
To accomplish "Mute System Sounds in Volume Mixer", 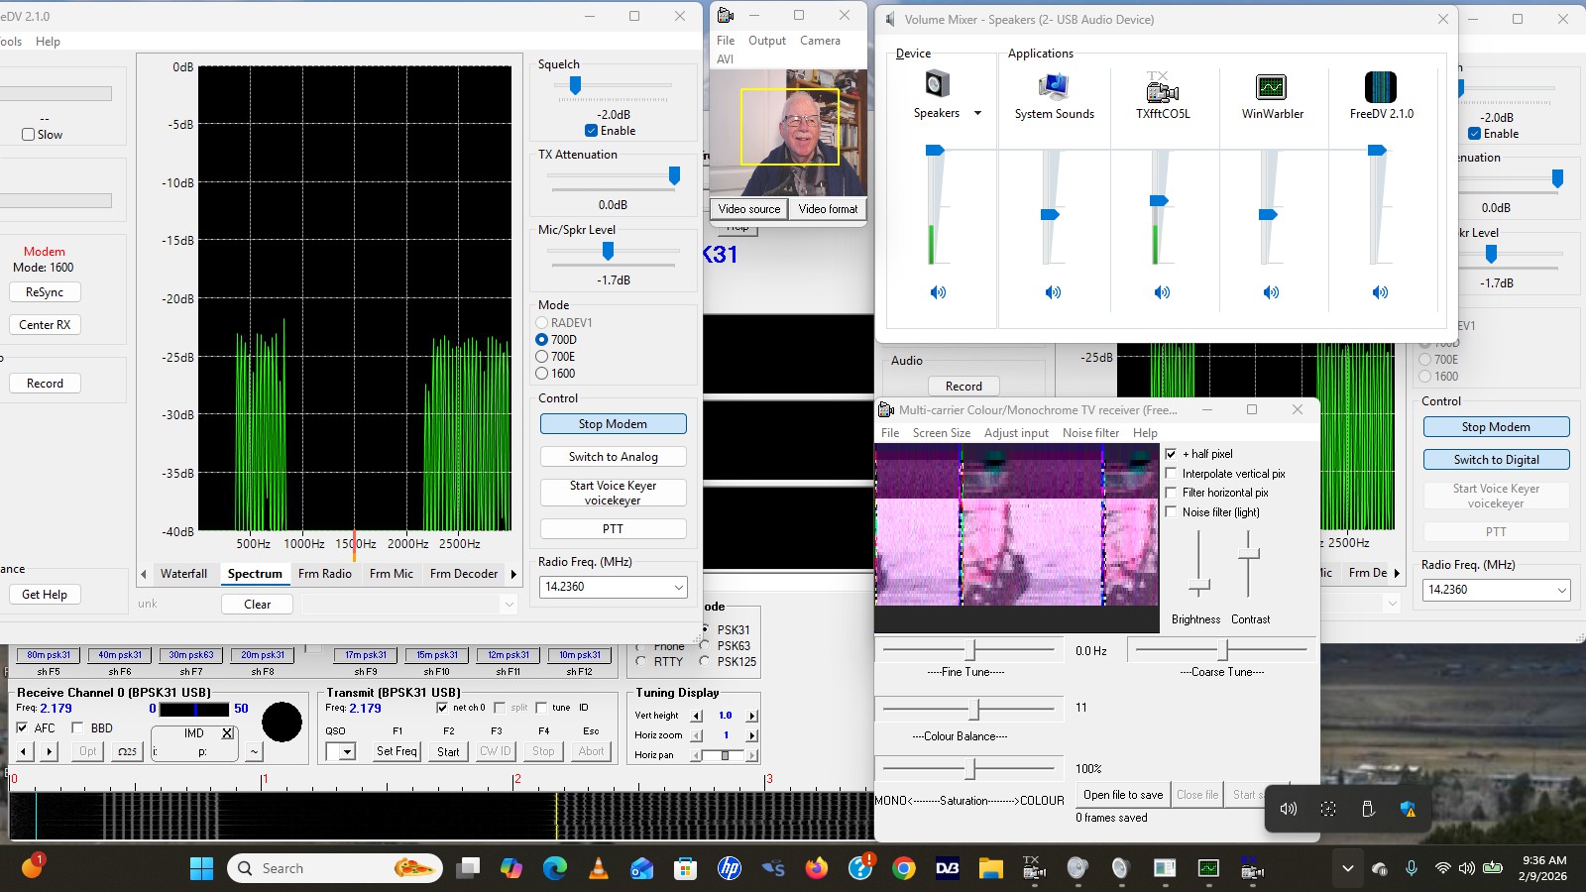I will click(1053, 292).
